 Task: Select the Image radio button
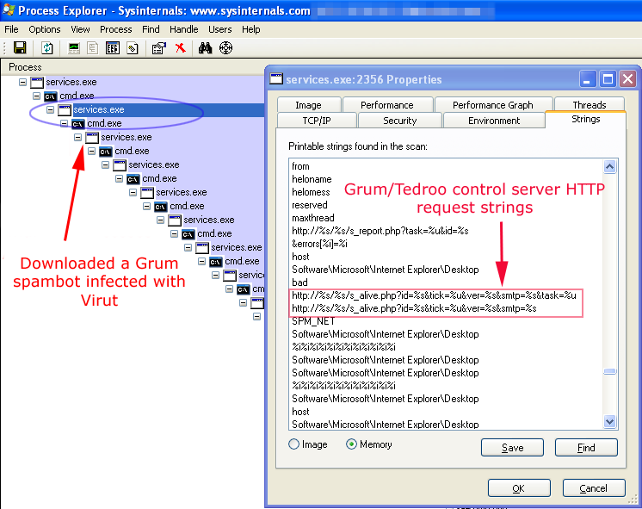coord(294,444)
